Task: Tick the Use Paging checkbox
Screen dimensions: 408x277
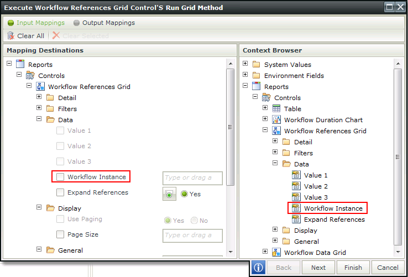Action: coord(60,219)
